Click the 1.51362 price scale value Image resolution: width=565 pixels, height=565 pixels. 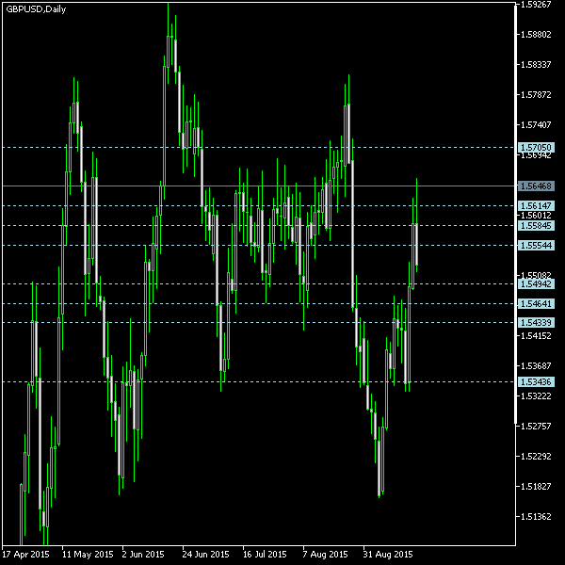[x=536, y=517]
